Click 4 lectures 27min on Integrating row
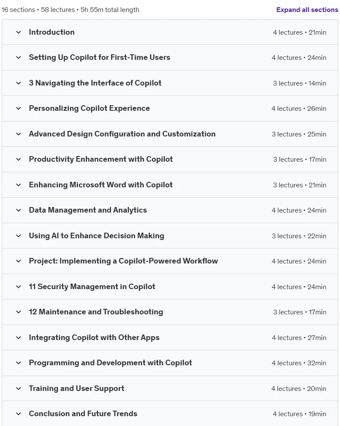 (x=299, y=338)
